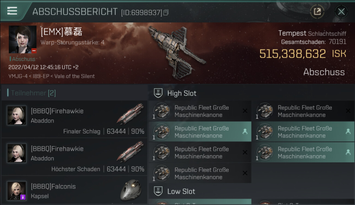Click the share export icon
Viewport: 355px width, 205px height.
317,11
